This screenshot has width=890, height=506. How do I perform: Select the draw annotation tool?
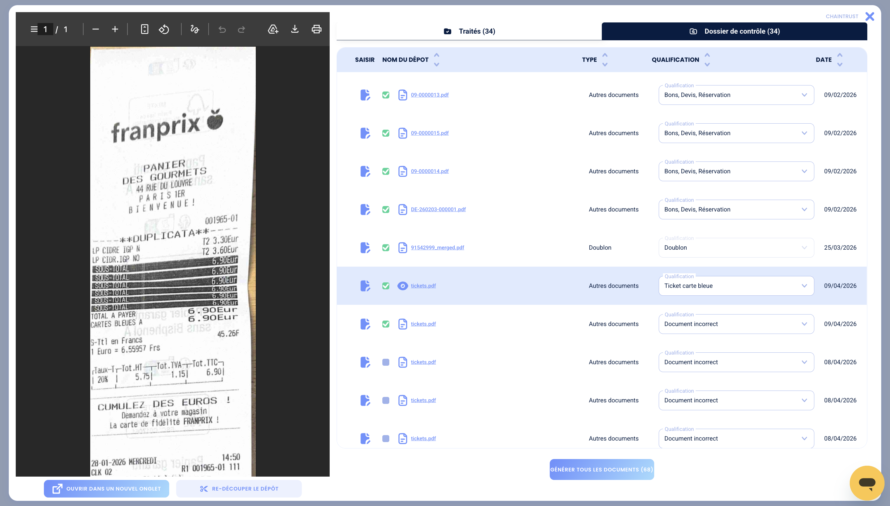click(x=195, y=29)
